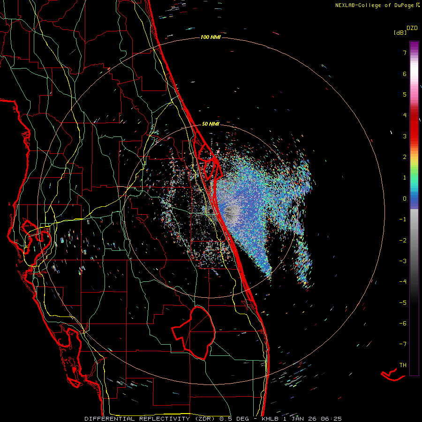422x422 pixels.
Task: Click the positive 2 scale value
Action: (x=405, y=157)
